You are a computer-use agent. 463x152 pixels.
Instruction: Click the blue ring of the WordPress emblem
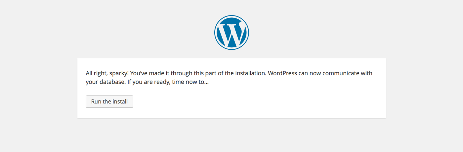coord(232,16)
